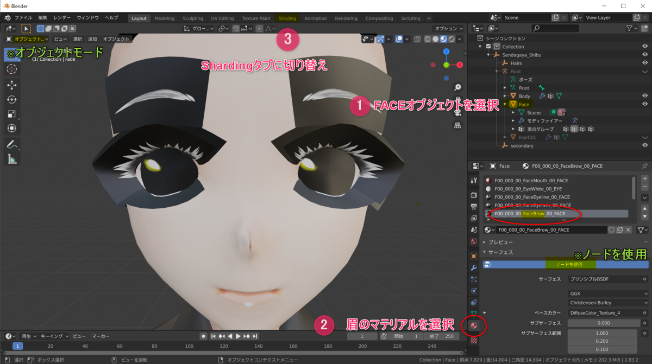Open the outliner filter dropdown

click(x=632, y=28)
